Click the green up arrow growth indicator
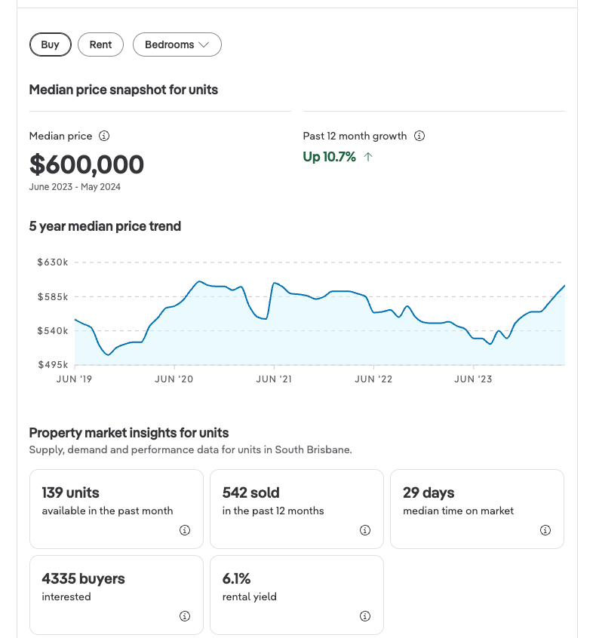The height and width of the screenshot is (638, 596). [368, 157]
